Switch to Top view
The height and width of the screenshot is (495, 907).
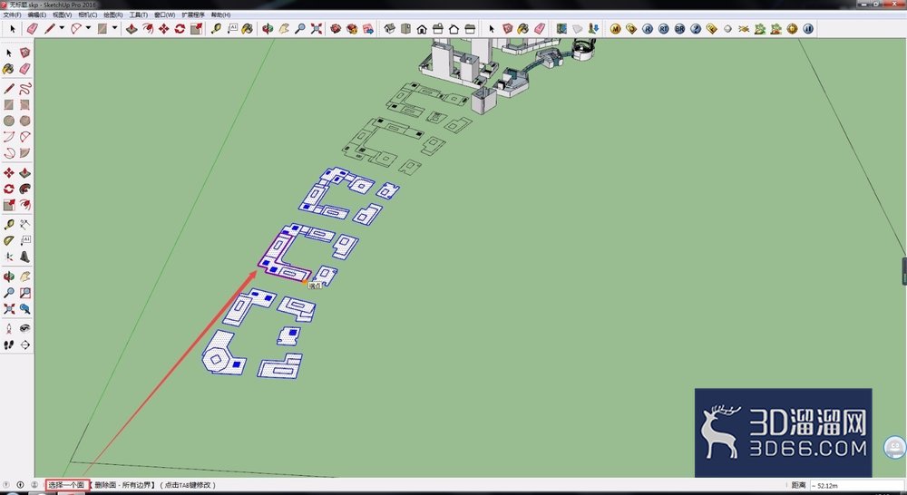[x=406, y=28]
